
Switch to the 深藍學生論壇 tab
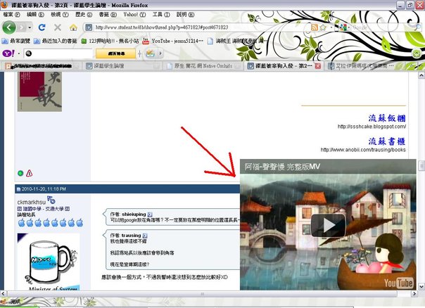tap(122, 66)
